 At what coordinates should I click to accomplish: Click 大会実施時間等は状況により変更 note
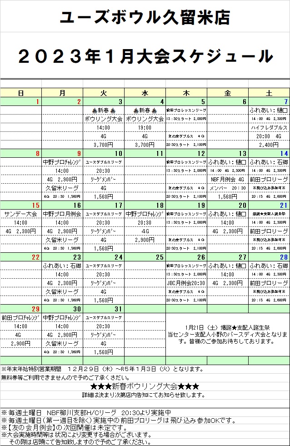click(x=76, y=435)
